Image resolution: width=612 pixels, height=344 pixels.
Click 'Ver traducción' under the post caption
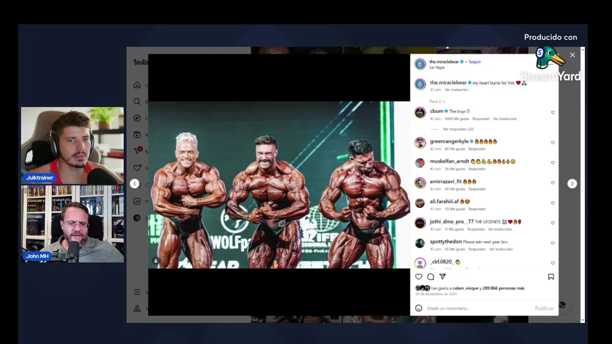pos(456,90)
